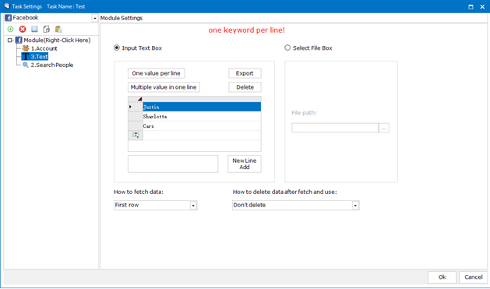490x289 pixels.
Task: Select the new row marker in the grid
Action: (136, 135)
